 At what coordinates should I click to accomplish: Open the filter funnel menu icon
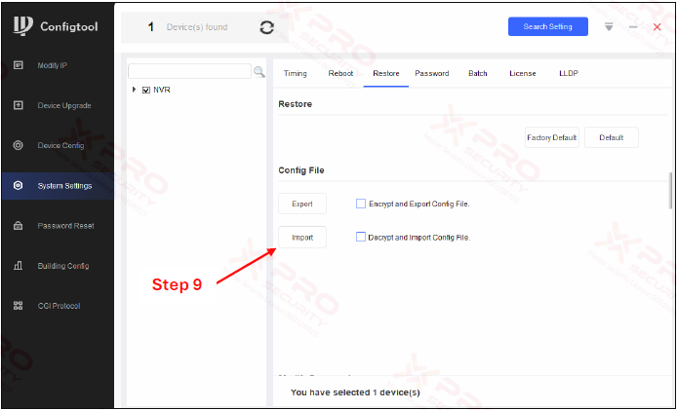point(609,26)
